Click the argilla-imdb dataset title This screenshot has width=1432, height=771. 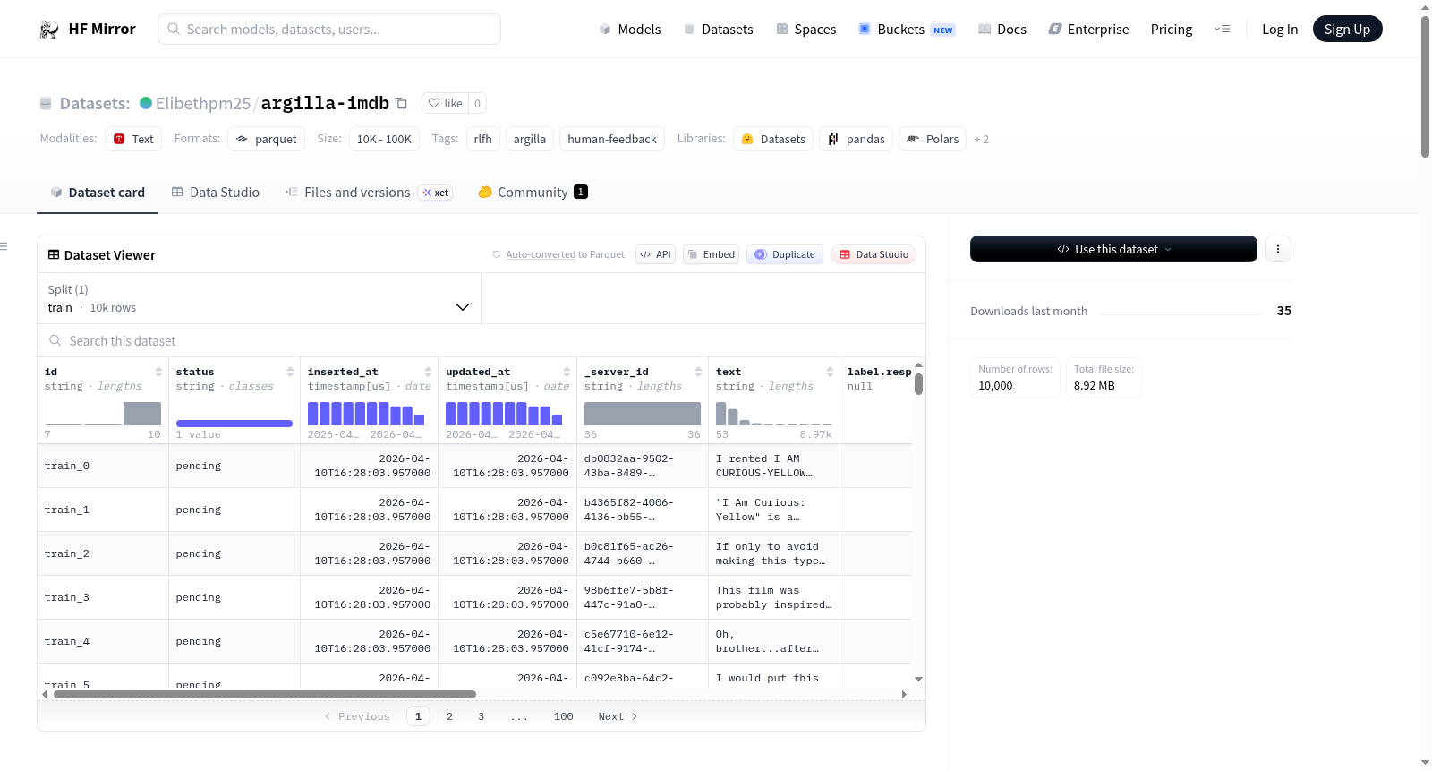click(325, 103)
